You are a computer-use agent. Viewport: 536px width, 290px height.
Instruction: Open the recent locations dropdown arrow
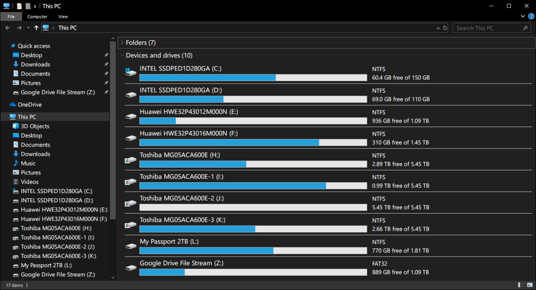pos(28,28)
